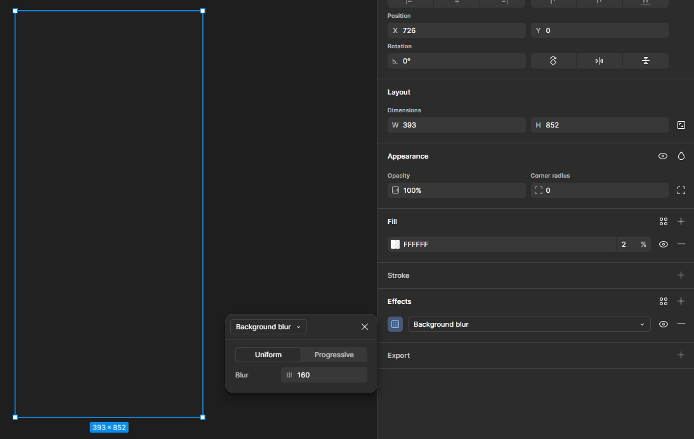
Task: Toggle layer visibility in Appearance section
Action: (x=663, y=156)
